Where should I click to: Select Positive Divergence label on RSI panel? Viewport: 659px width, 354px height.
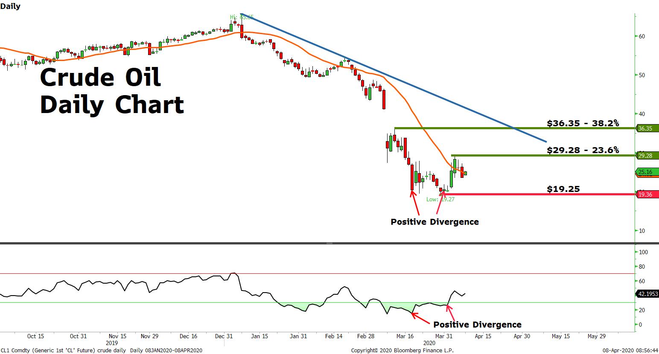pyautogui.click(x=477, y=325)
